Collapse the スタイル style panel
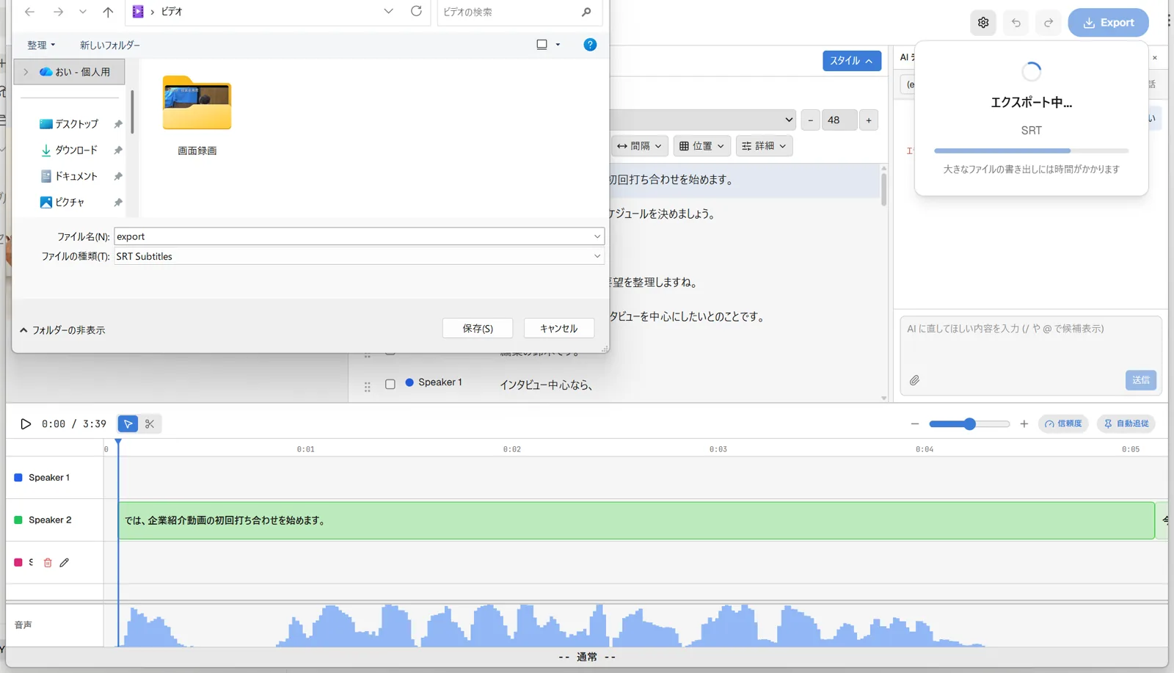1174x673 pixels. coord(851,61)
